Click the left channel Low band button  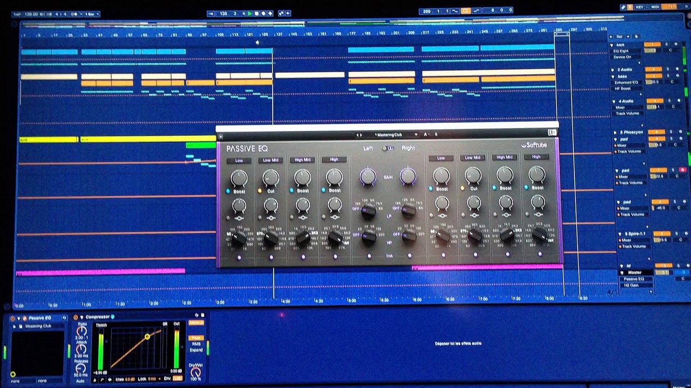click(239, 161)
